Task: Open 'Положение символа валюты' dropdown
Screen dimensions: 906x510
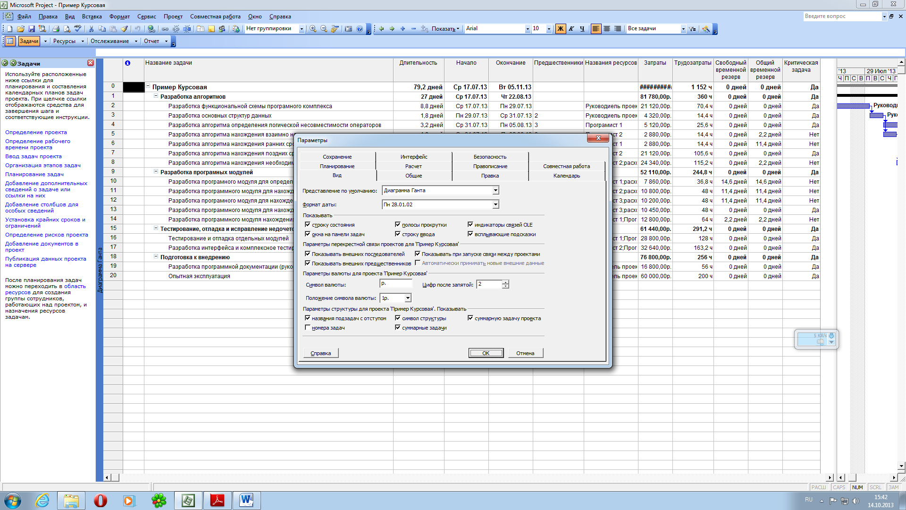Action: (408, 298)
